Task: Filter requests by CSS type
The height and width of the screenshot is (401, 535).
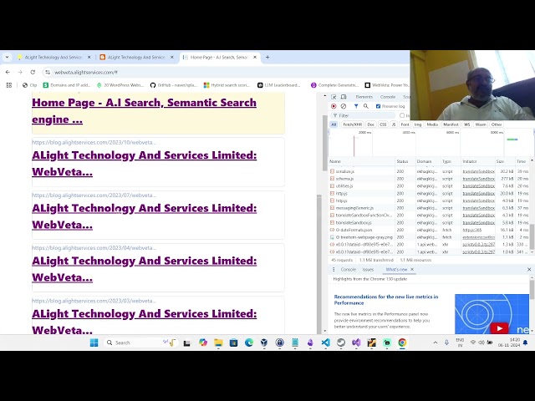Action: coord(383,124)
